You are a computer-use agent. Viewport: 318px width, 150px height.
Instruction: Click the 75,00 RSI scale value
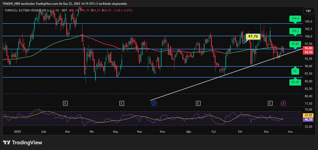[x=308, y=110]
